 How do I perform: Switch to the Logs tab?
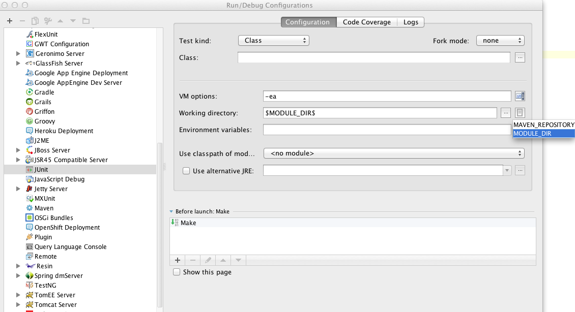coord(410,22)
